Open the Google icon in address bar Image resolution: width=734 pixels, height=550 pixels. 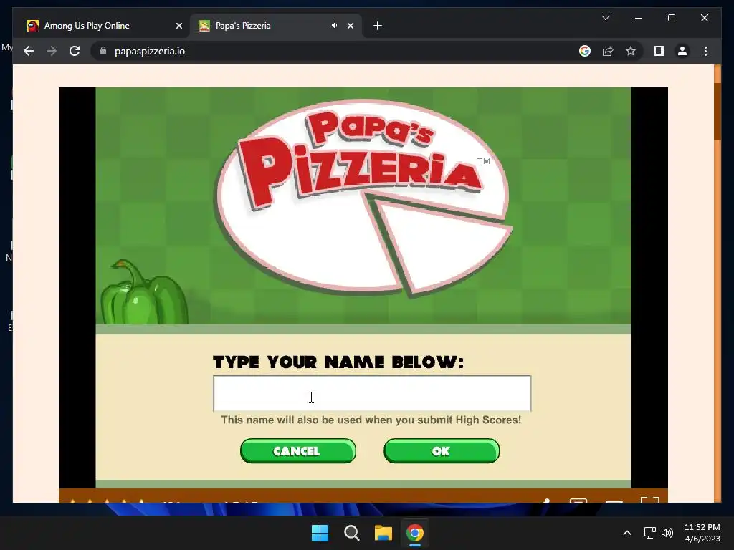[585, 51]
